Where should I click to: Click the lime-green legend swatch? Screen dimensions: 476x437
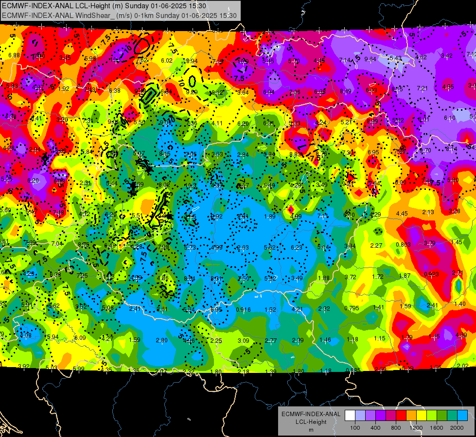click(x=432, y=416)
